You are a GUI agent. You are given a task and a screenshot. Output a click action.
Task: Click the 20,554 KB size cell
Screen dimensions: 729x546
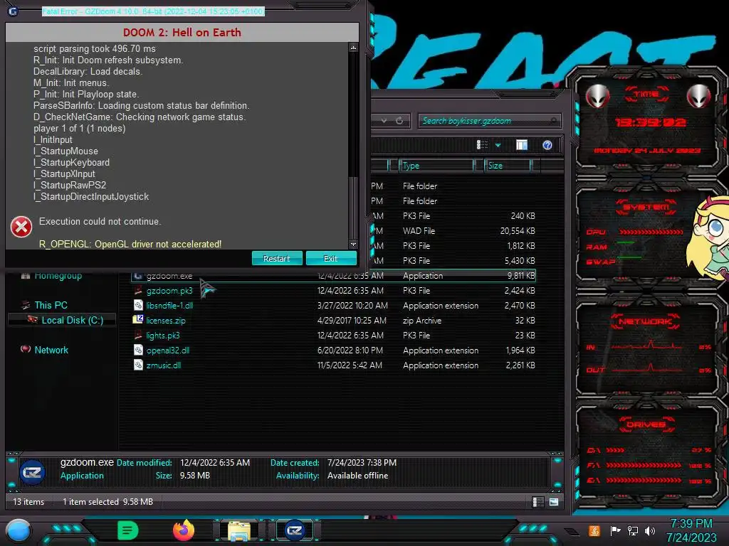click(518, 231)
